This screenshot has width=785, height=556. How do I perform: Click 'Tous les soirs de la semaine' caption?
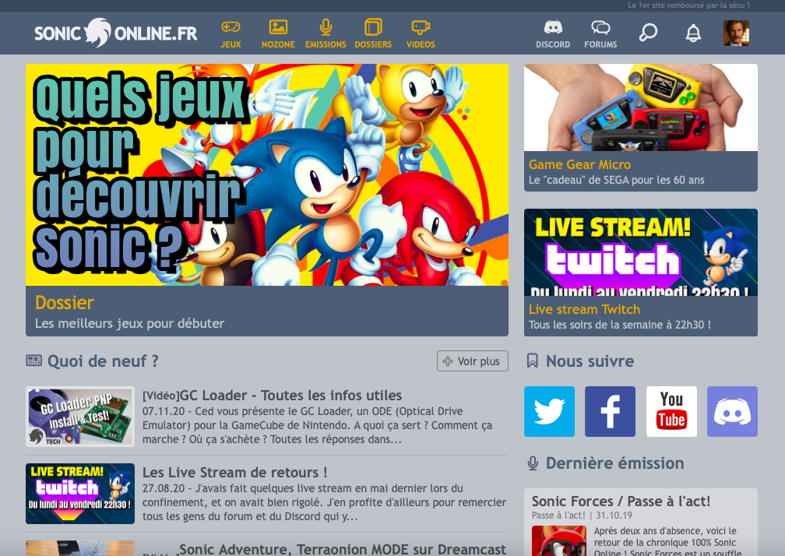(x=620, y=325)
